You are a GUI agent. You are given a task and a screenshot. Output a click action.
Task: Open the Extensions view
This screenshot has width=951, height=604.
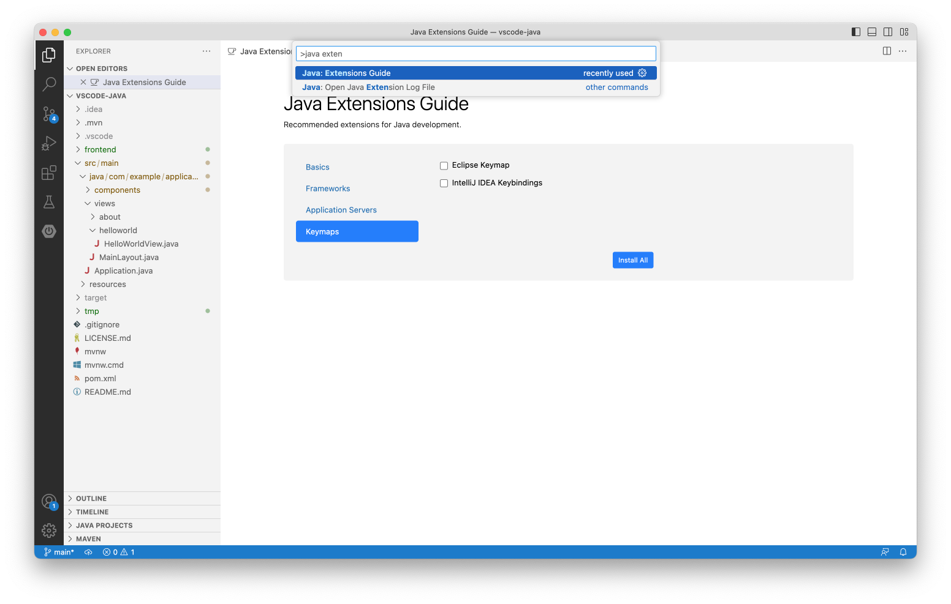pos(49,173)
